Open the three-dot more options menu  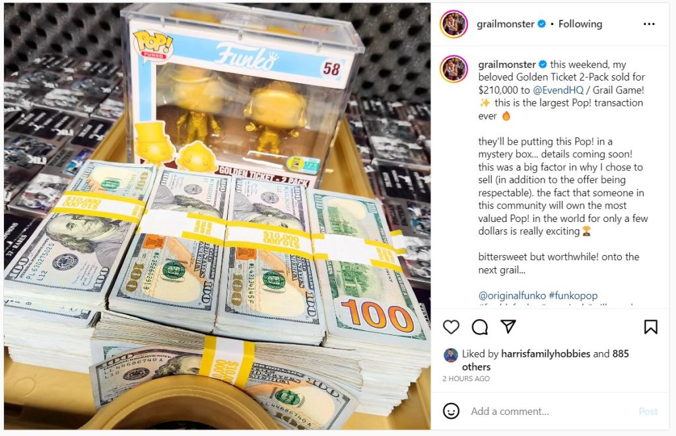pyautogui.click(x=649, y=24)
